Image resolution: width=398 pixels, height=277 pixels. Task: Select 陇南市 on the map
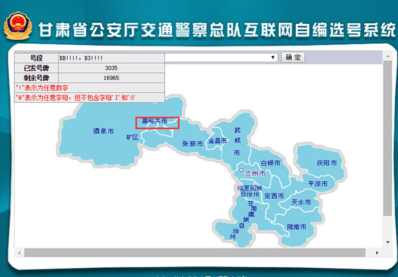coord(297,227)
